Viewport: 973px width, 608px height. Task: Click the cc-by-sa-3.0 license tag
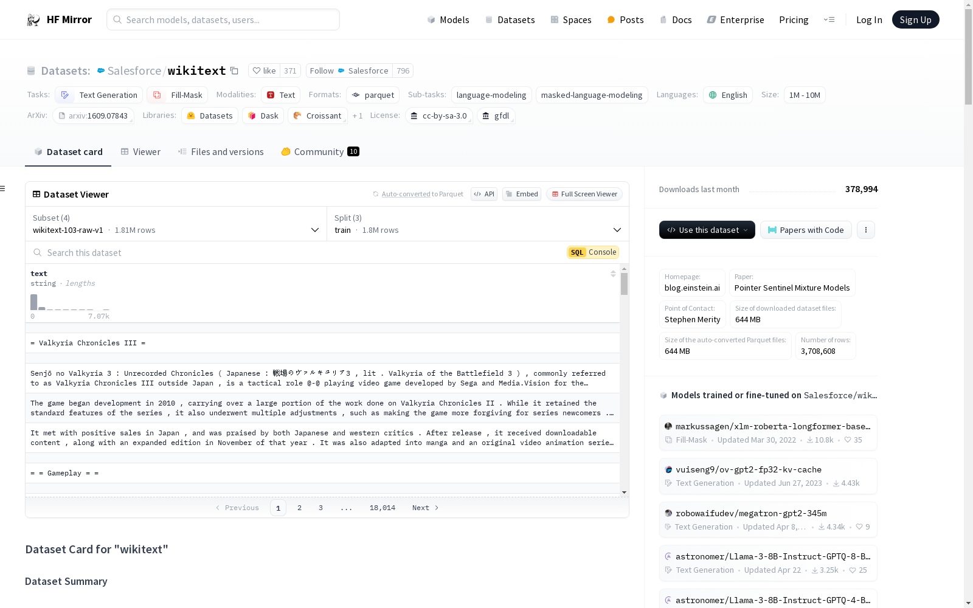438,116
